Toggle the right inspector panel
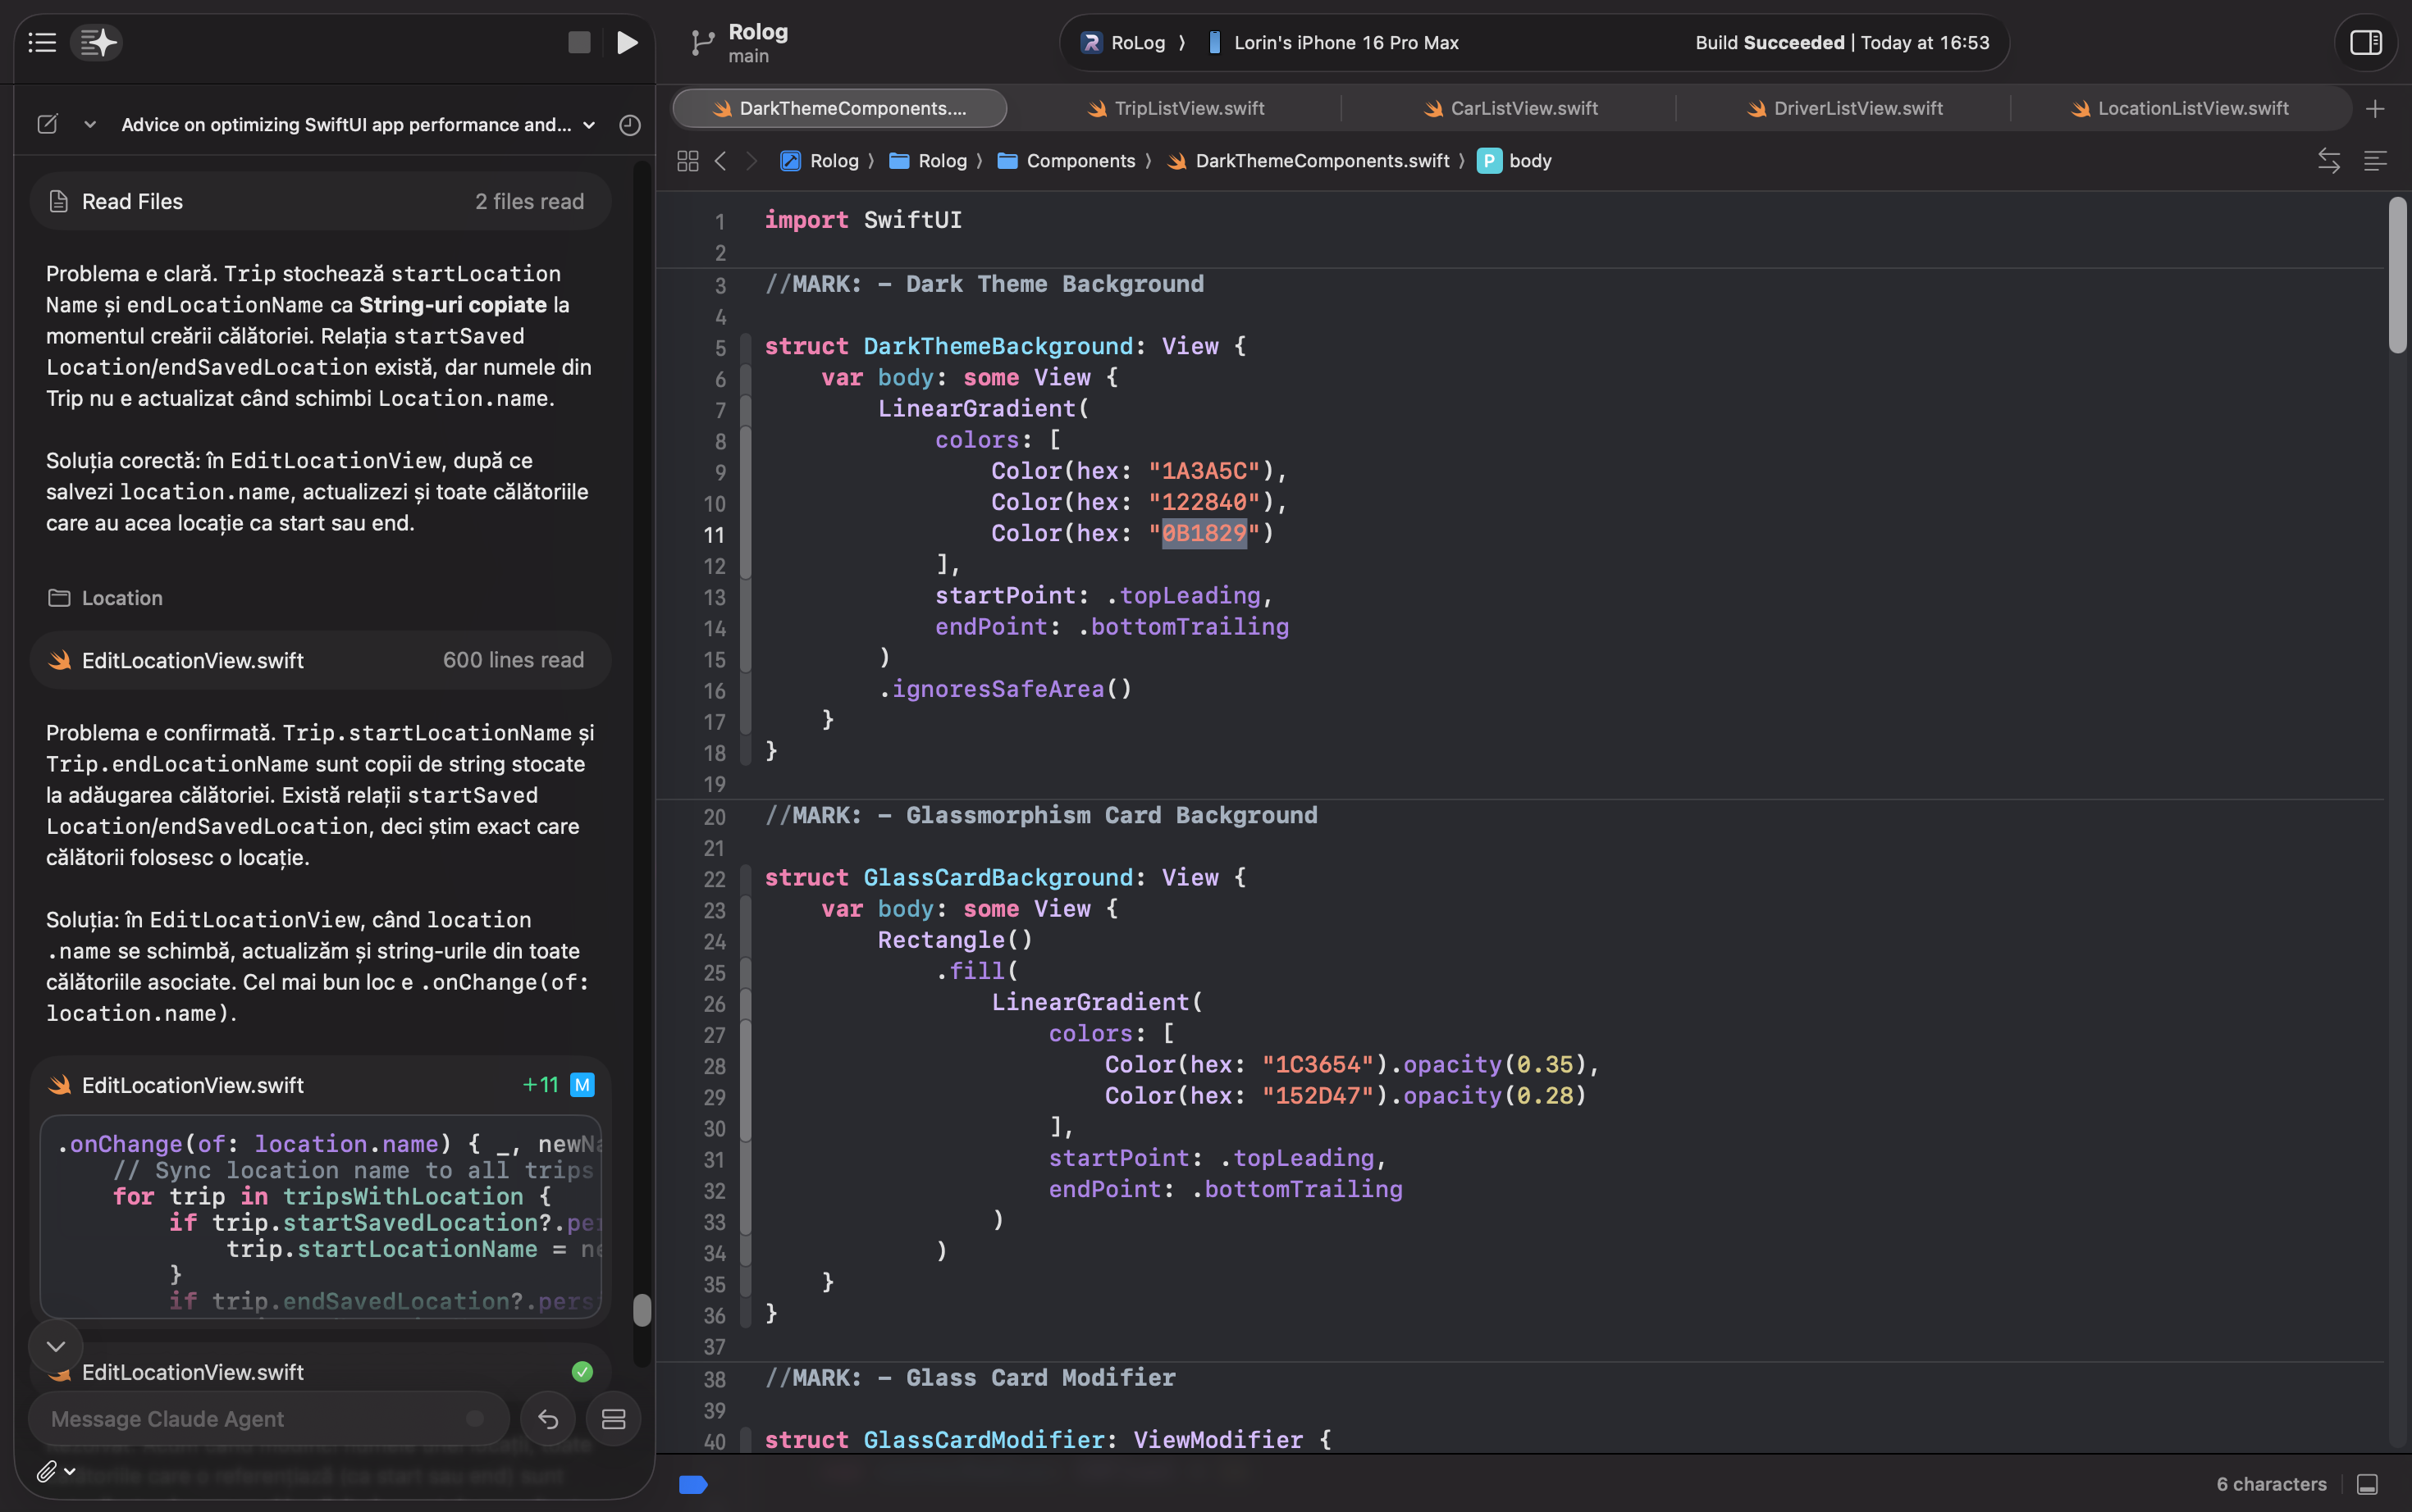 (2365, 42)
